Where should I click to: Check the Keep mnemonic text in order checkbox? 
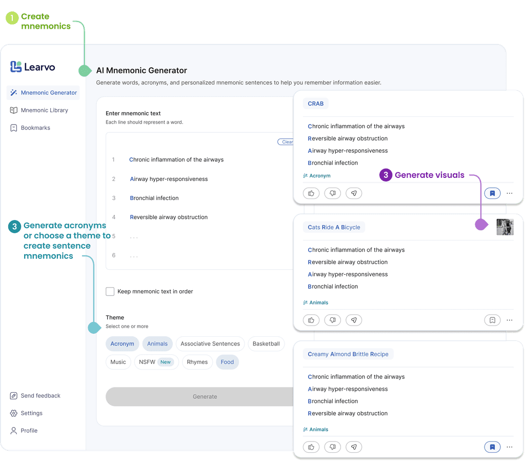coord(110,291)
